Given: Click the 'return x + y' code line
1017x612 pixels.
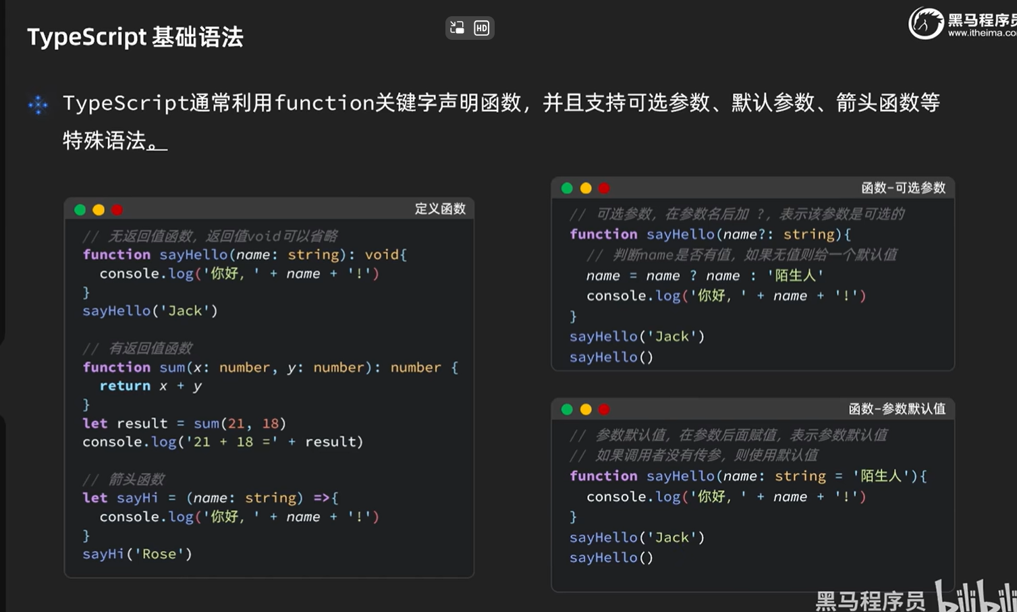Looking at the screenshot, I should 150,386.
